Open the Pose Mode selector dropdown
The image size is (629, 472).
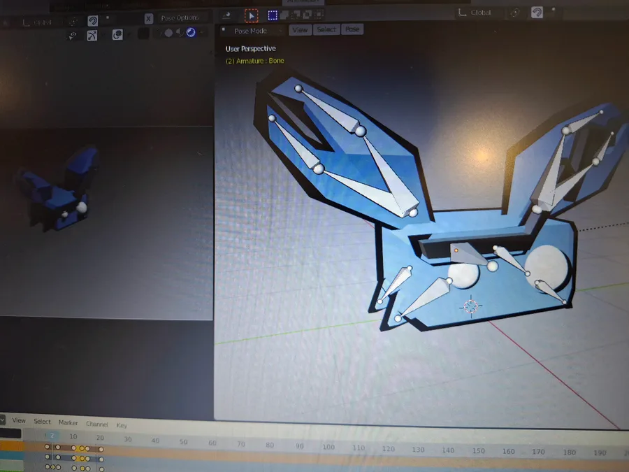tap(252, 31)
